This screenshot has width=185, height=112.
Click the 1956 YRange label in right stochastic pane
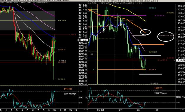[x=160, y=93]
